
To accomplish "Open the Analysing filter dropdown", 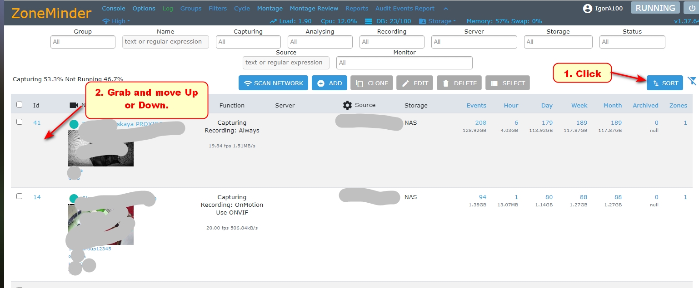I will (320, 42).
